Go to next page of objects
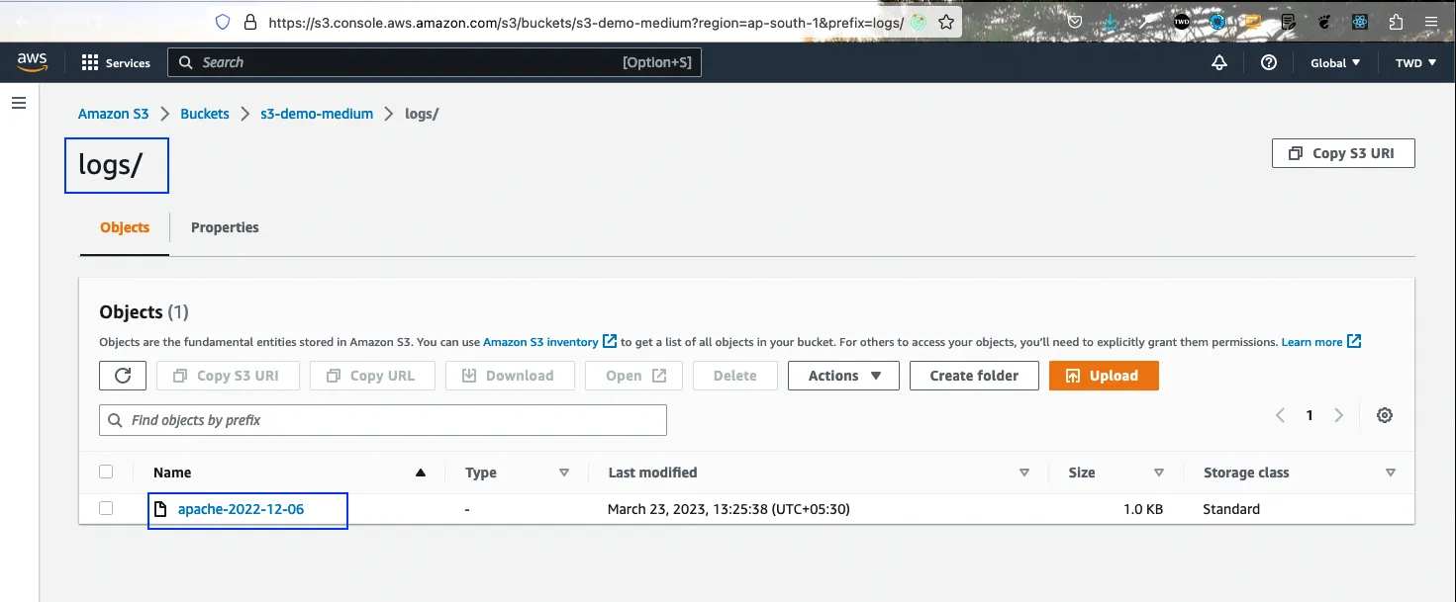Viewport: 1456px width, 602px height. 1338,415
